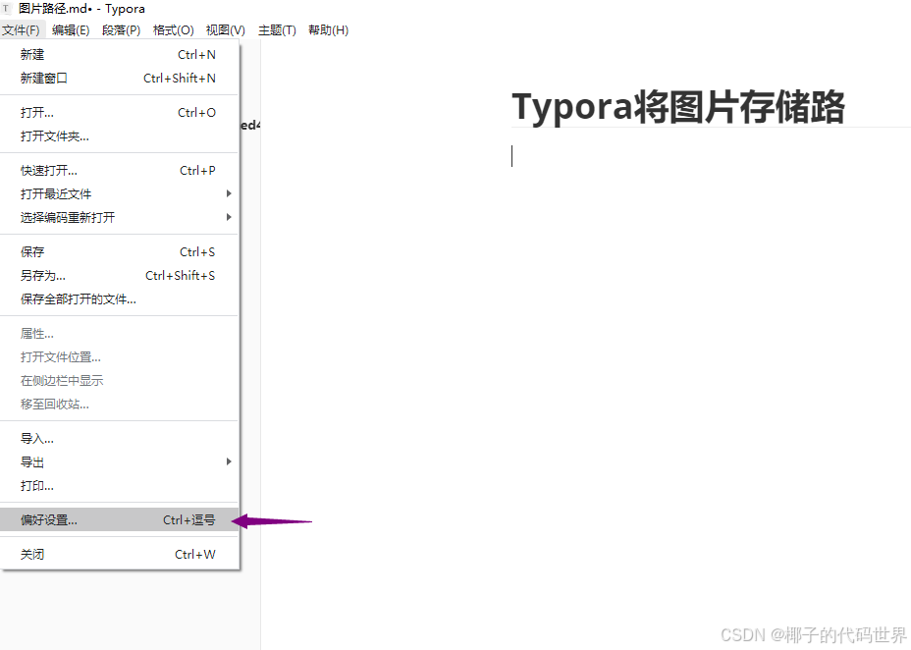Image resolution: width=911 pixels, height=650 pixels.
Task: Click 关闭 menu entry
Action: [x=119, y=555]
